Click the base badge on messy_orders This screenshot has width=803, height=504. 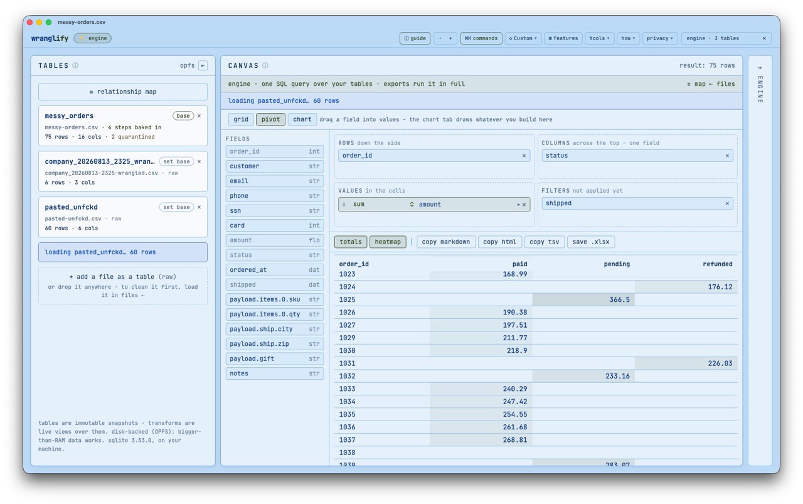click(183, 115)
